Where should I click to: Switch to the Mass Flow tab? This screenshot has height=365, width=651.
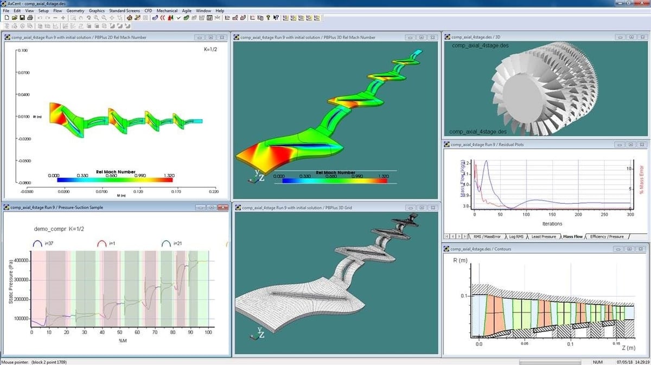pyautogui.click(x=573, y=237)
